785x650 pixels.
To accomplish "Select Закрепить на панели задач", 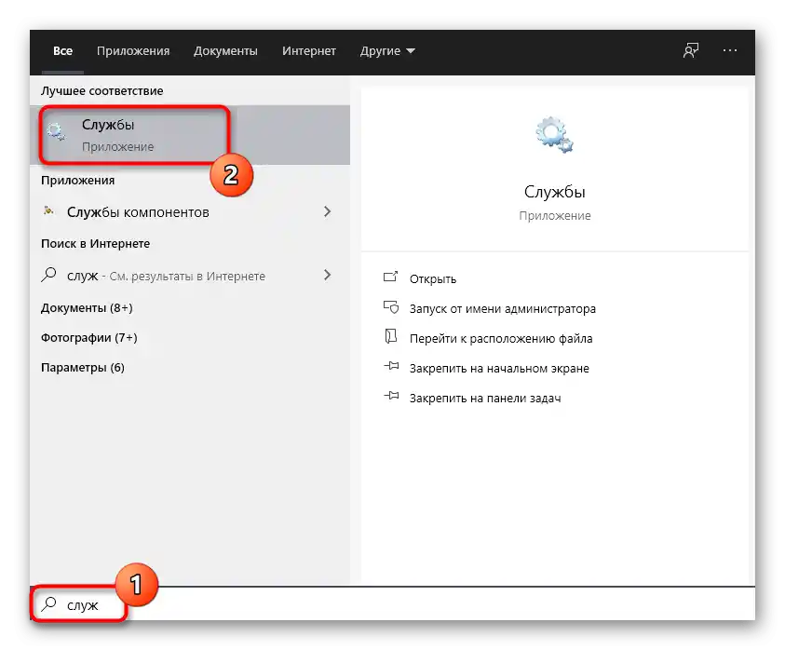I will (x=484, y=398).
